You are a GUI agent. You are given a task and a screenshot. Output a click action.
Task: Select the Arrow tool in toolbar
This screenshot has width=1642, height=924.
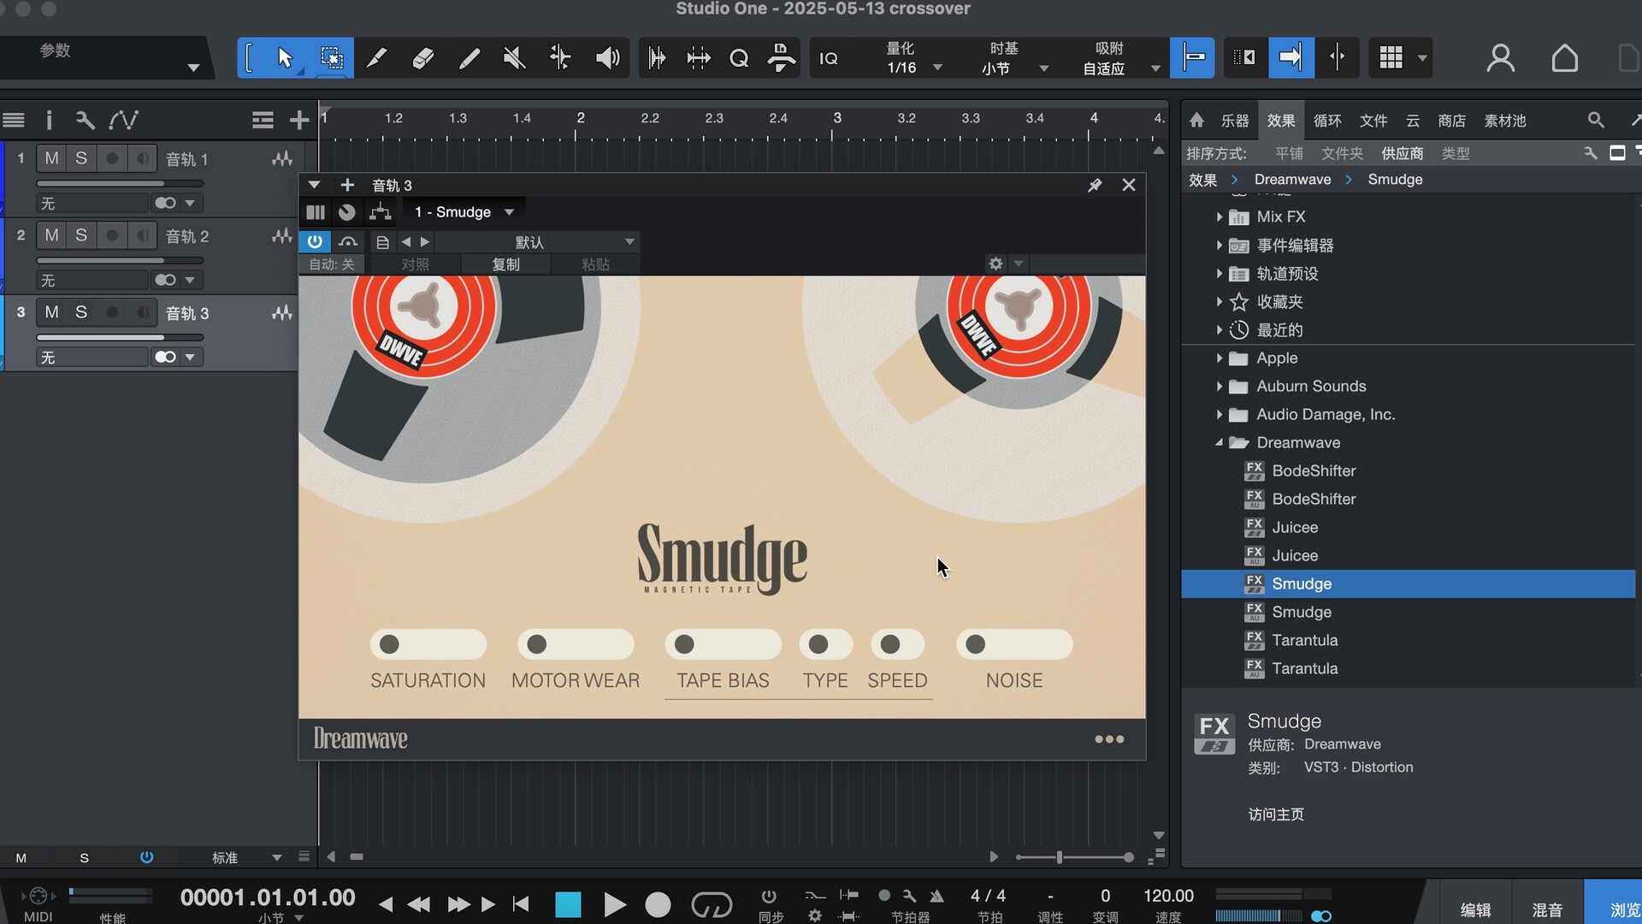tap(285, 58)
